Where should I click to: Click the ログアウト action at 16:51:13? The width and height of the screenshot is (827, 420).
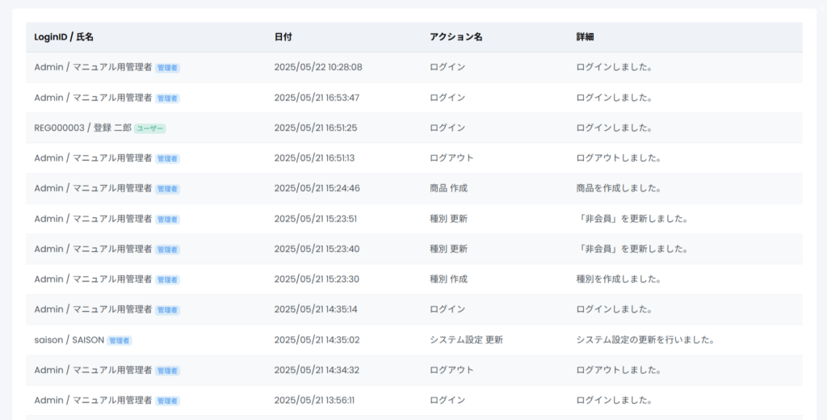[x=451, y=158]
